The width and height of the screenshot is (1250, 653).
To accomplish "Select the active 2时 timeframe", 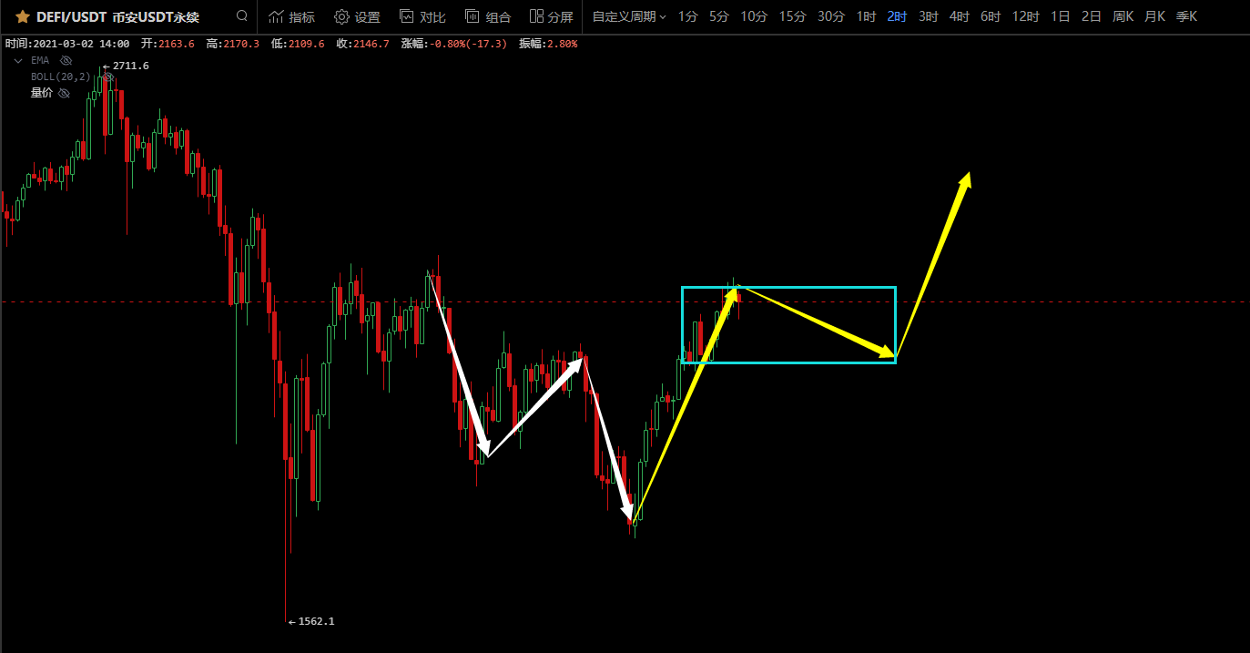I will [897, 16].
